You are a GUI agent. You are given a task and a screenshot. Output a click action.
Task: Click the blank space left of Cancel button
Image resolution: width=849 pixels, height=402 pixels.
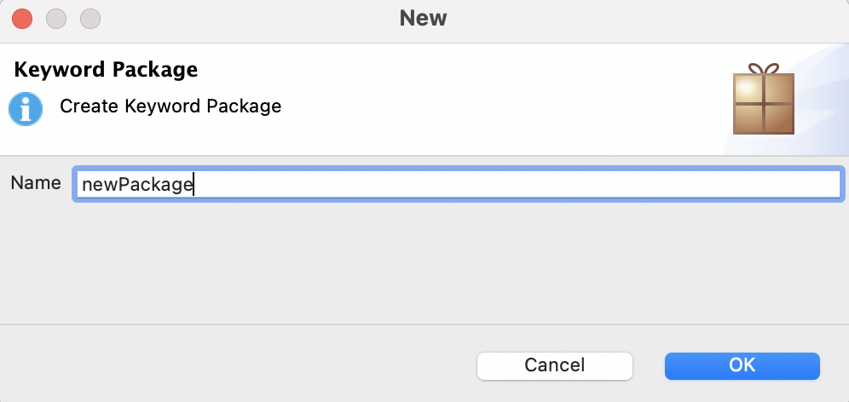coord(256,365)
